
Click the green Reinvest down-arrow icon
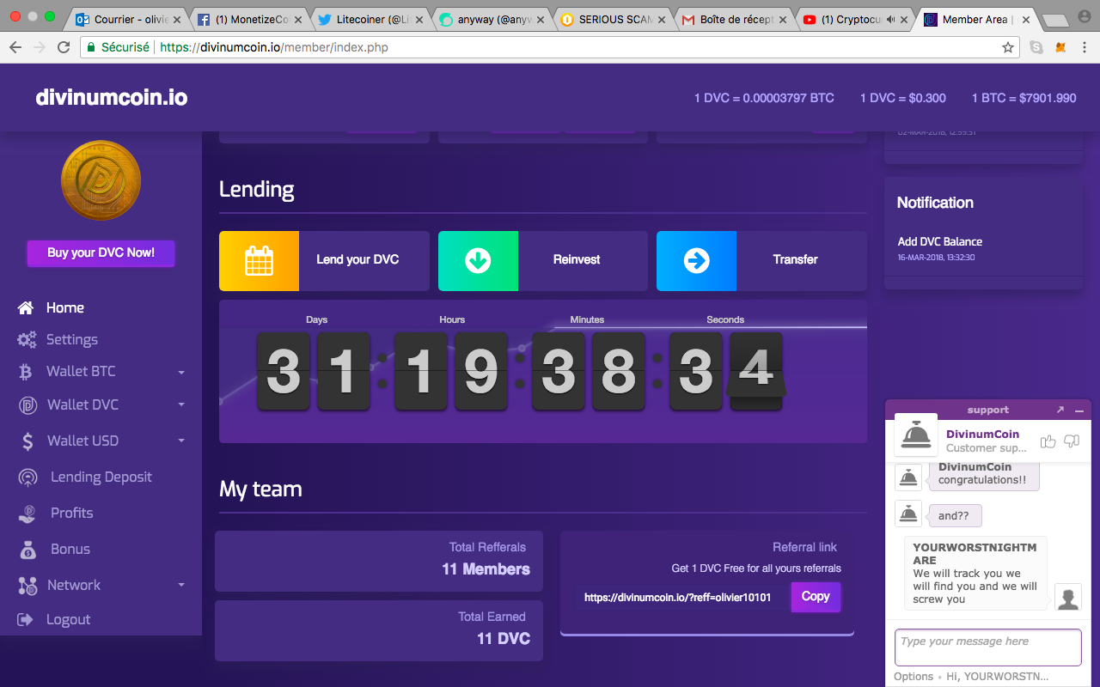tap(478, 261)
